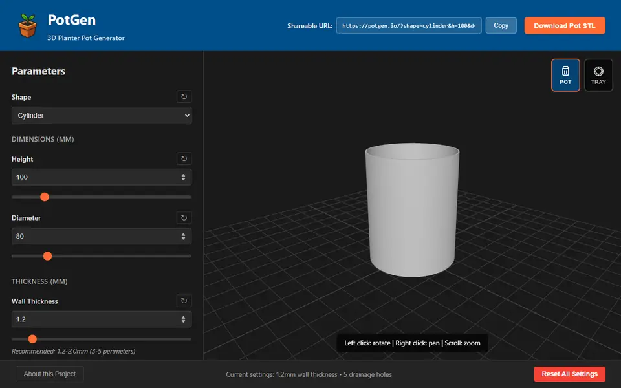Click the Shareable URL text field
The image size is (621, 388).
409,25
